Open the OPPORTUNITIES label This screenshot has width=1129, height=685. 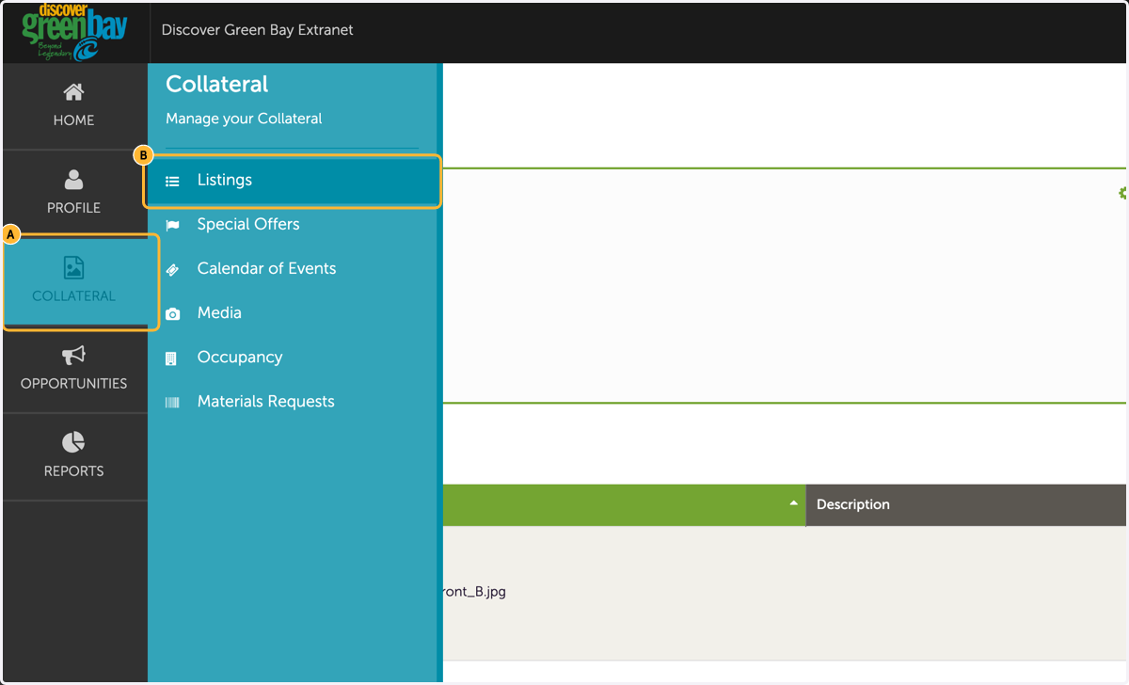[x=73, y=383]
